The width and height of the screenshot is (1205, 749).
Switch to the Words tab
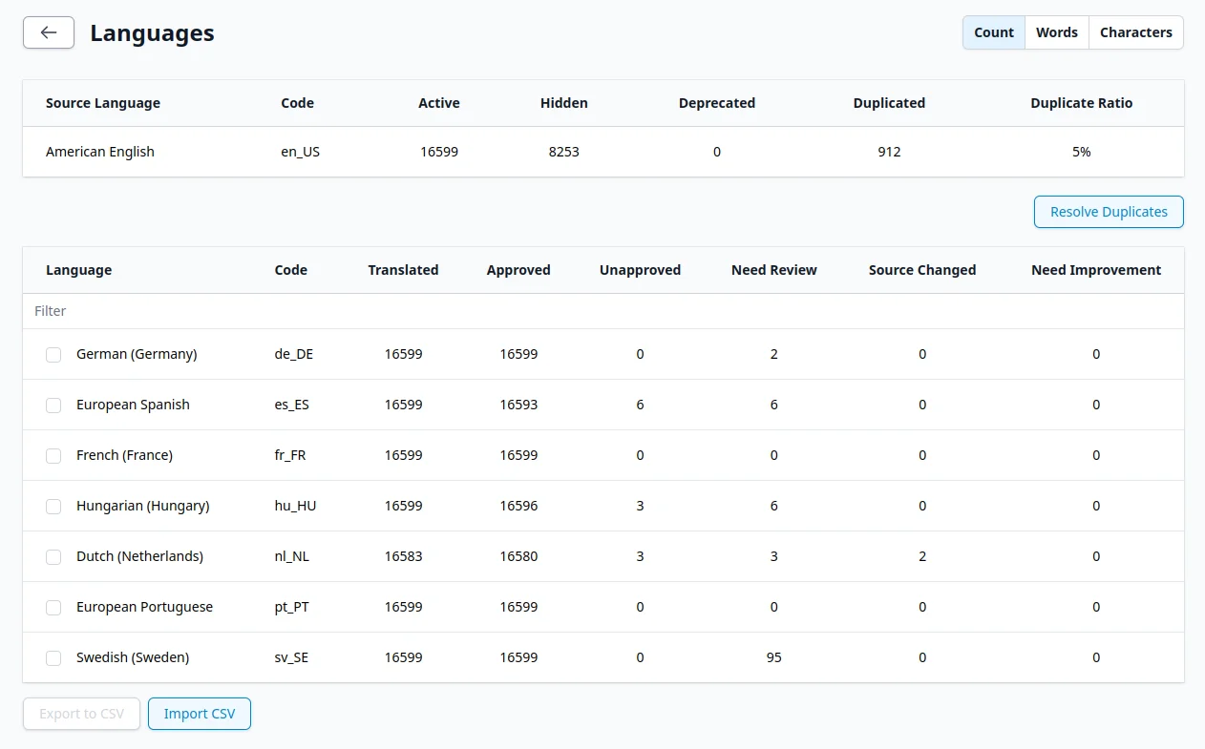tap(1056, 32)
